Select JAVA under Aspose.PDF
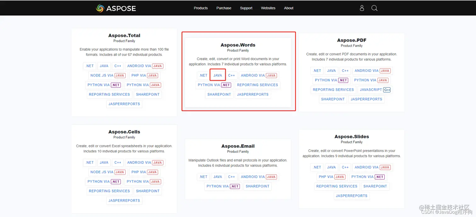This screenshot has width=476, height=217. (x=331, y=71)
